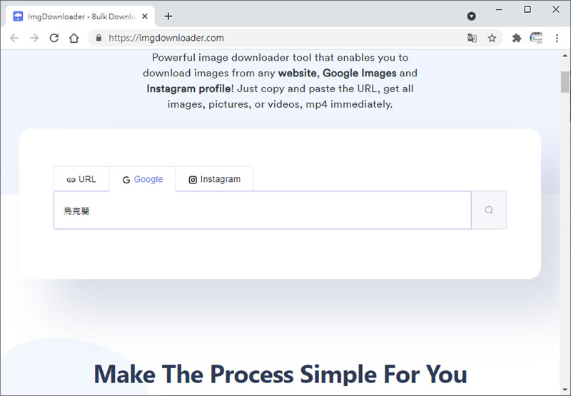Click the bold 'Instagram profile!' text
Image resolution: width=571 pixels, height=396 pixels.
click(190, 88)
